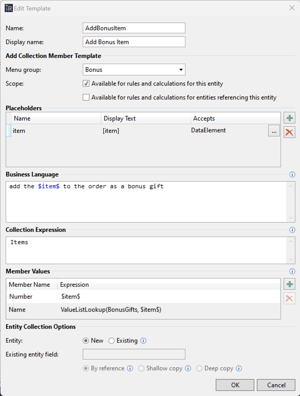The height and width of the screenshot is (396, 300).
Task: Select the New entity radio option
Action: click(x=86, y=341)
